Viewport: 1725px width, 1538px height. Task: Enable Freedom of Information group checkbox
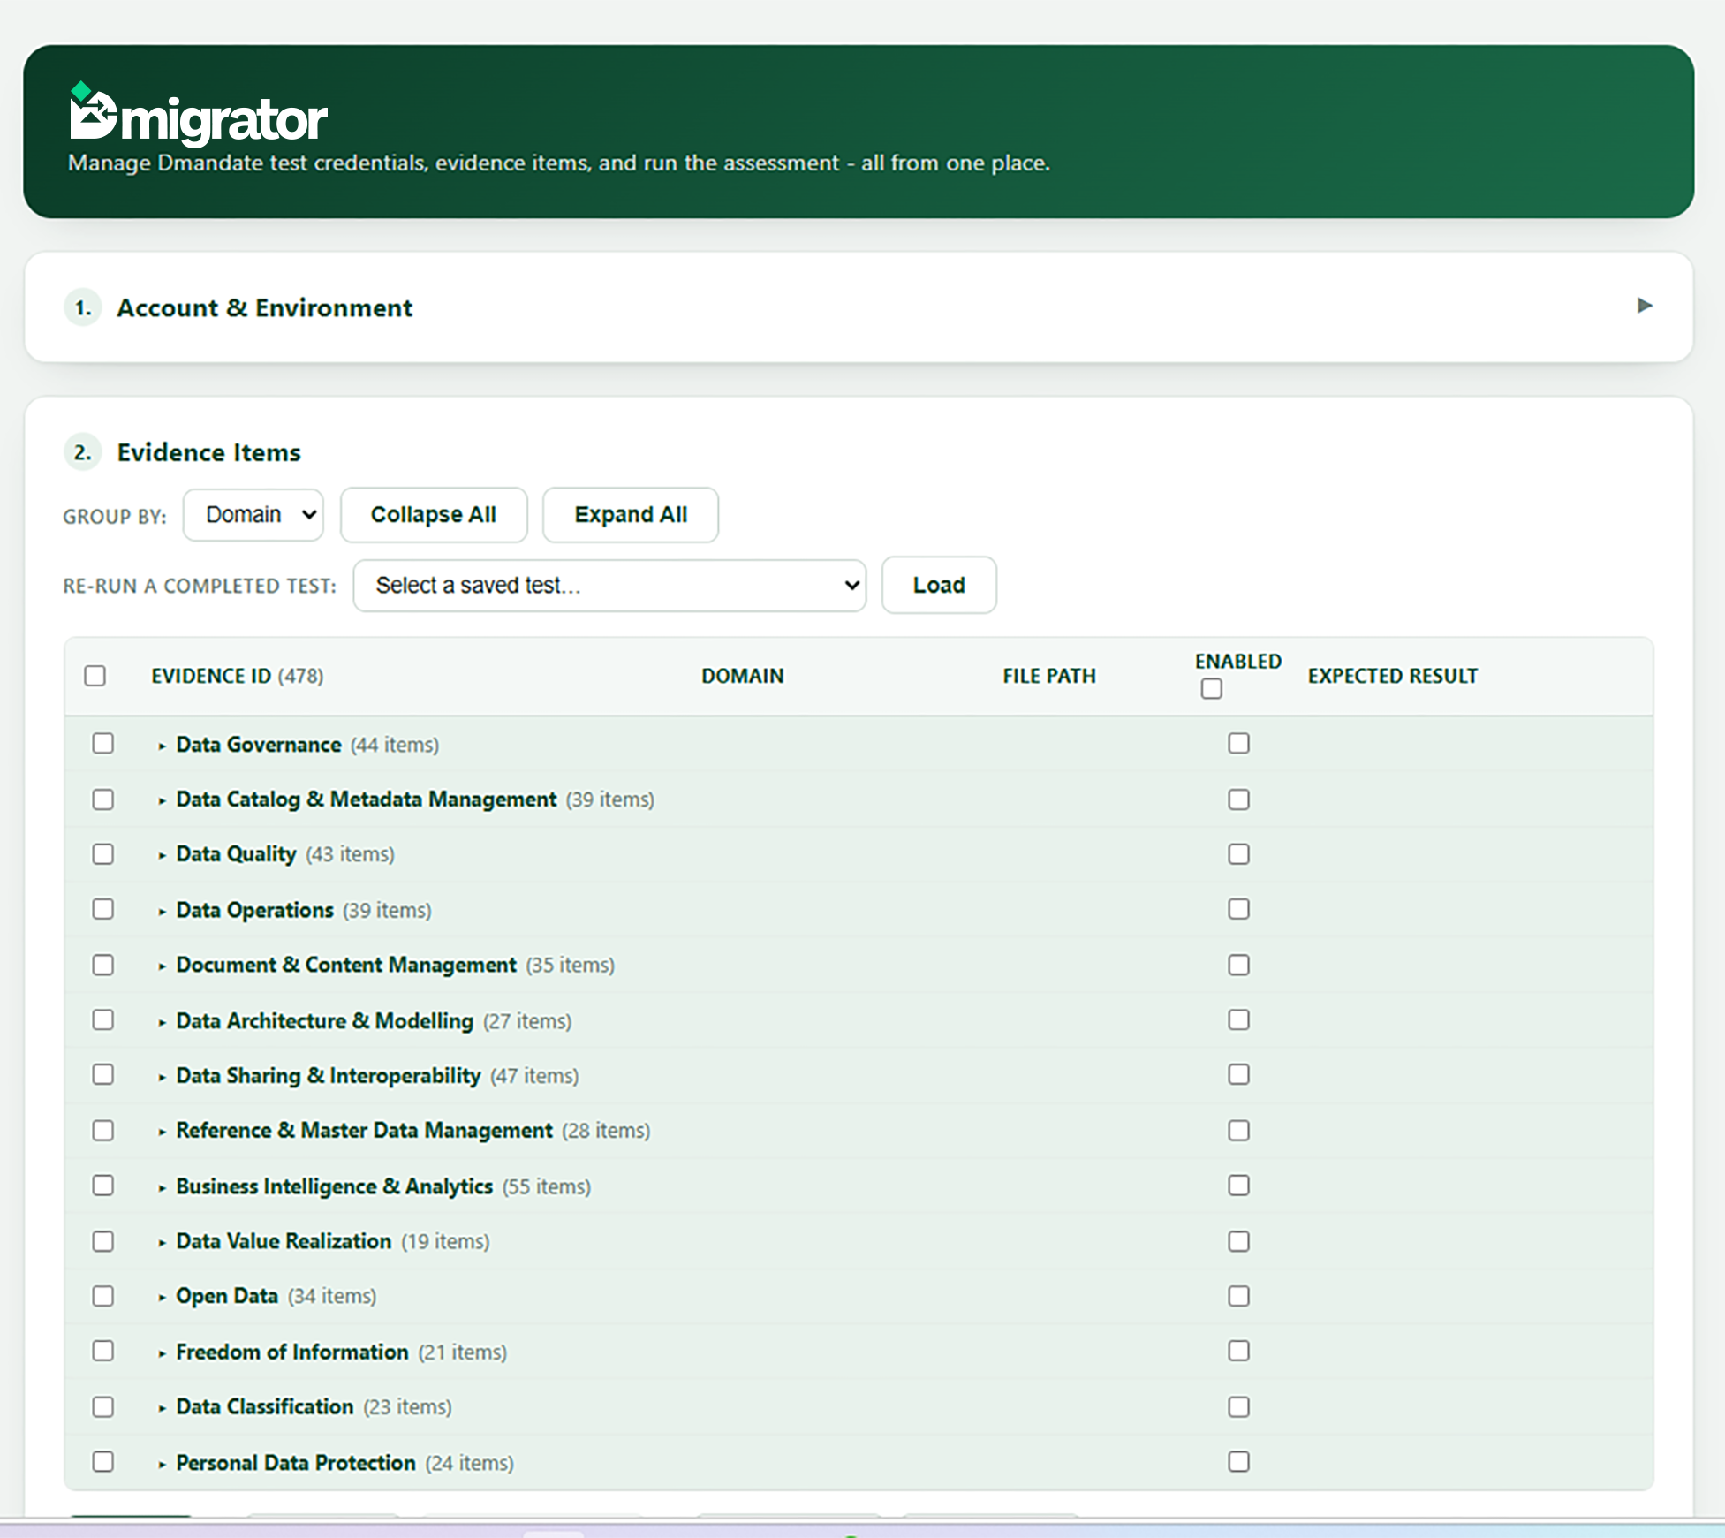(x=1238, y=1351)
